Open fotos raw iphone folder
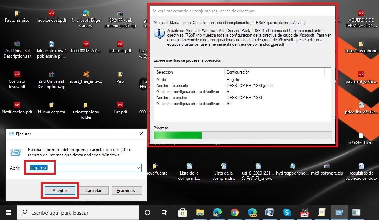This screenshot has width=379, height=220. coord(361,47)
